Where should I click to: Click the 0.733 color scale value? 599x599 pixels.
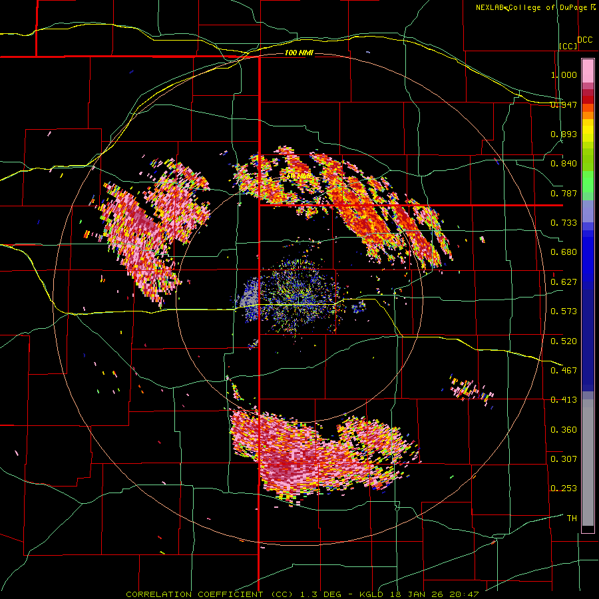564,223
